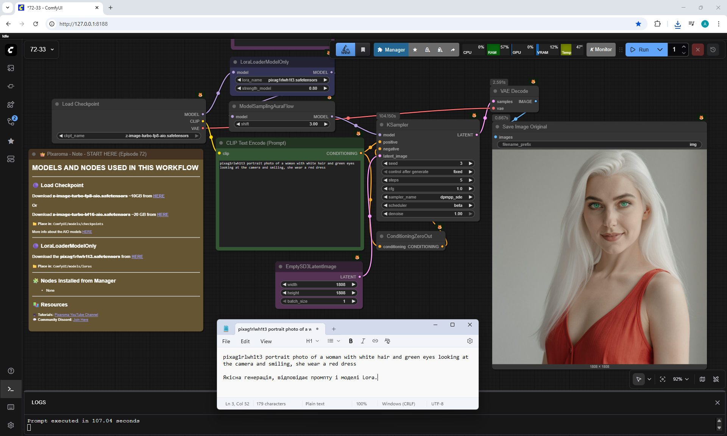Click the red cancel execution button

pos(697,50)
